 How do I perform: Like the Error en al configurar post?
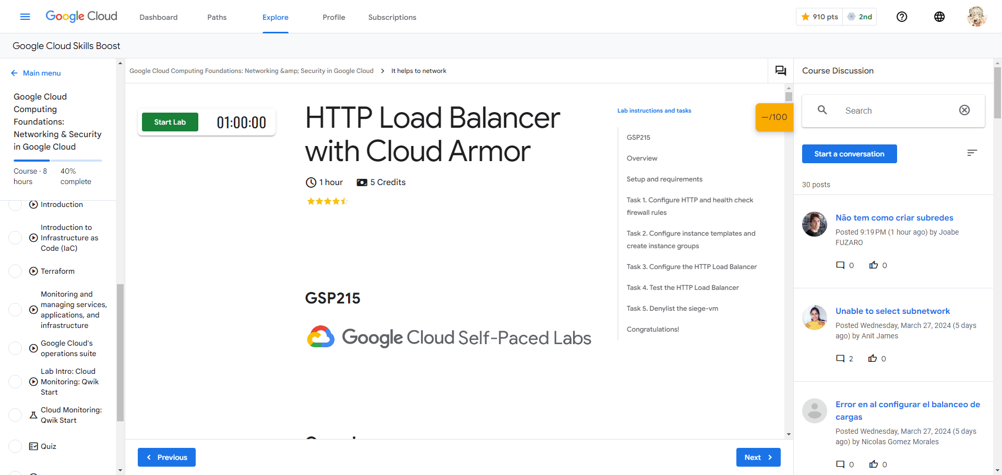pos(874,464)
